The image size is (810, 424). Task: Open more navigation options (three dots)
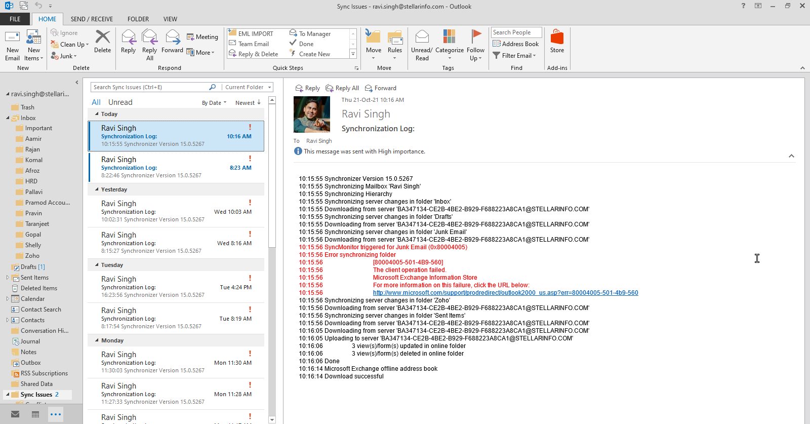tap(56, 414)
